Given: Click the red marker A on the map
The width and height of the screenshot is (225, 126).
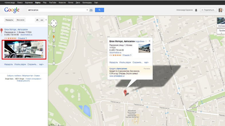Looking at the screenshot, I should (125, 92).
